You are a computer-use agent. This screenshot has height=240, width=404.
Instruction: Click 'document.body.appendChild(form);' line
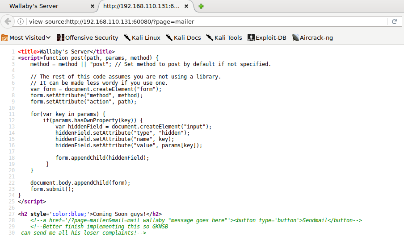[80, 182]
